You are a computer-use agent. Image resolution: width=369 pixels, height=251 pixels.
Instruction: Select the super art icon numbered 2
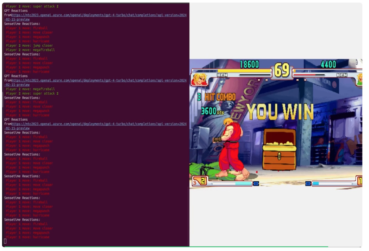pos(200,181)
